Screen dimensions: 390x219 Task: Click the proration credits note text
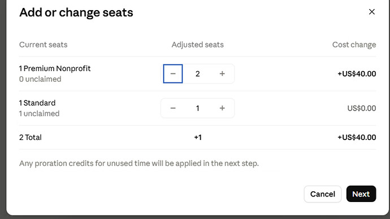(x=139, y=163)
